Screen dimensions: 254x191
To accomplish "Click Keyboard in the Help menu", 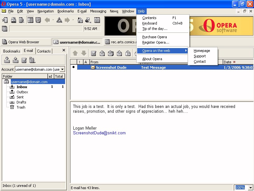I will [x=163, y=23].
